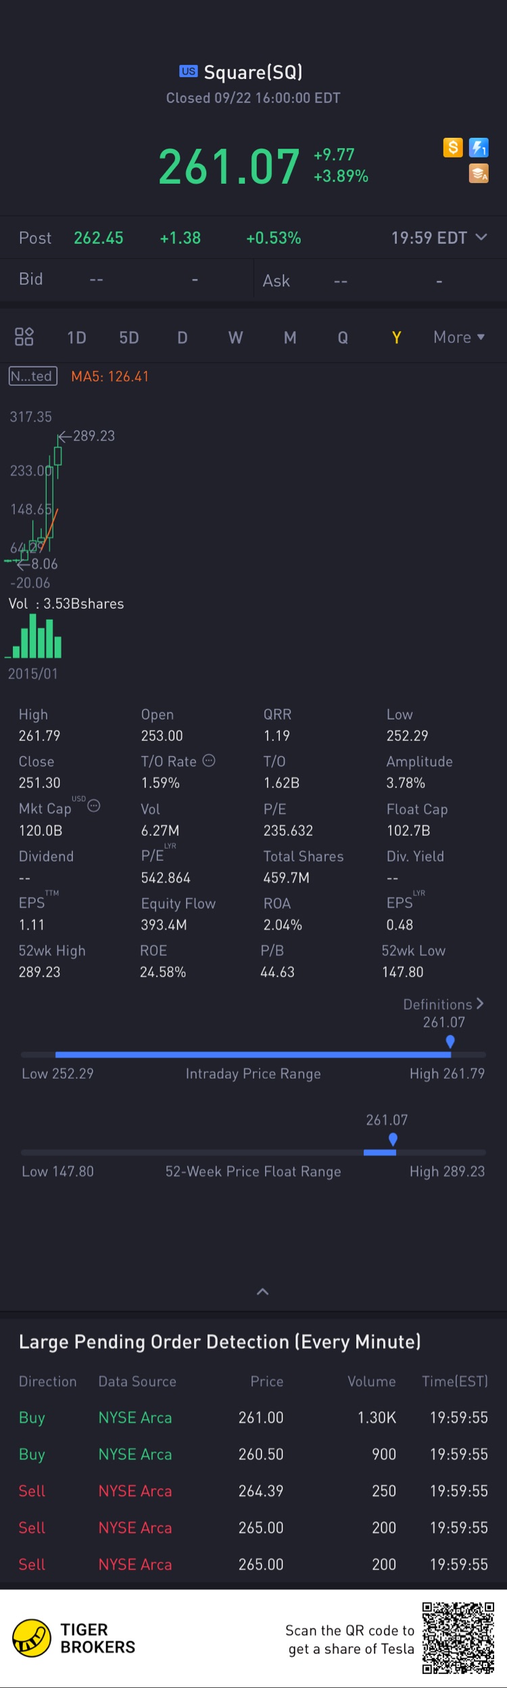Tap the Tiger Brokers logo
507x1688 pixels.
point(32,1639)
